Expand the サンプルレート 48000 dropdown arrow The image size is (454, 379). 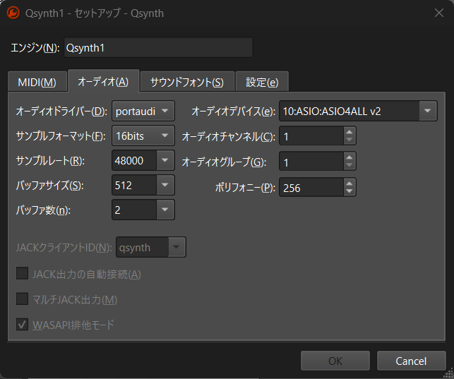tap(165, 160)
